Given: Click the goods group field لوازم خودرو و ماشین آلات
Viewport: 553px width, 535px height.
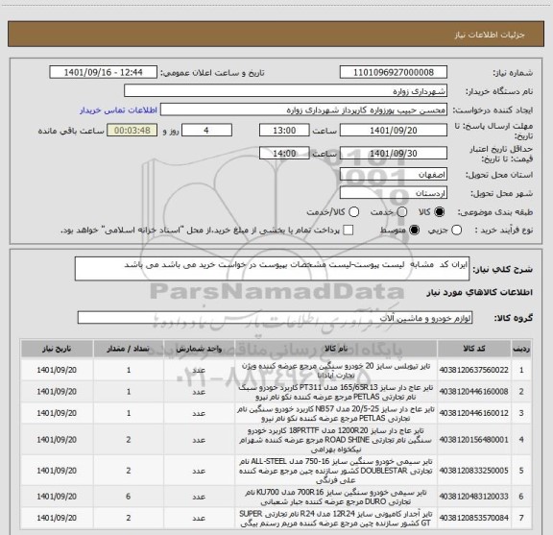Looking at the screenshot, I should tap(275, 318).
